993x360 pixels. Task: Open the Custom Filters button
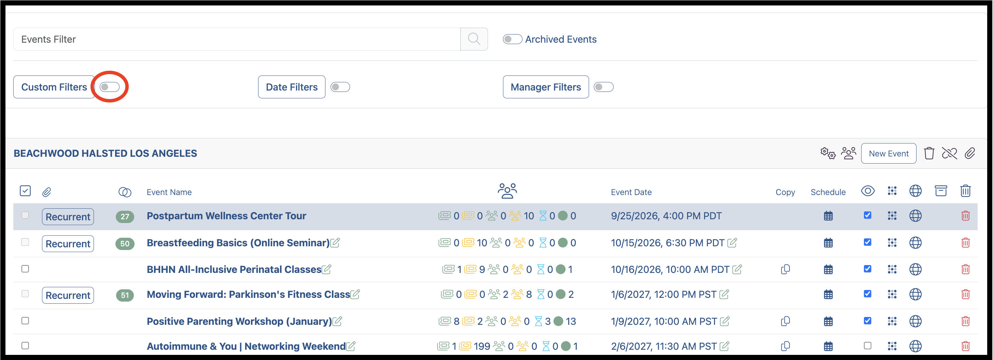point(54,87)
